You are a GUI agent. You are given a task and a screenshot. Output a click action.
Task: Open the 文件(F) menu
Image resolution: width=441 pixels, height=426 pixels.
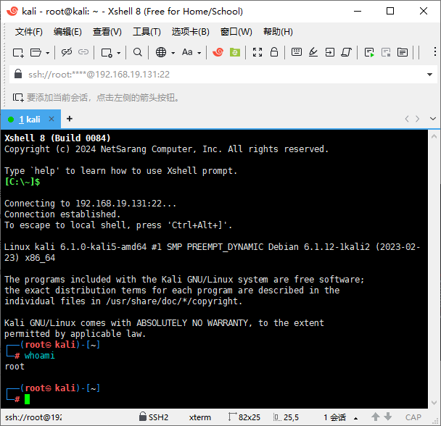pyautogui.click(x=29, y=32)
